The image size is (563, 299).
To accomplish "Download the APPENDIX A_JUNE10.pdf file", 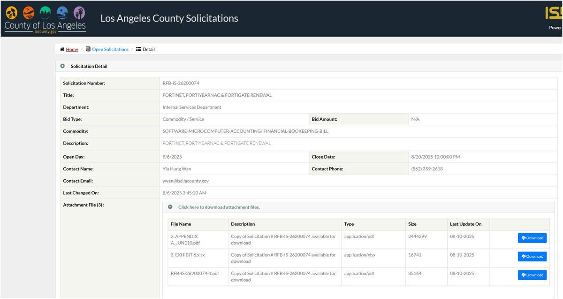I will [x=532, y=238].
